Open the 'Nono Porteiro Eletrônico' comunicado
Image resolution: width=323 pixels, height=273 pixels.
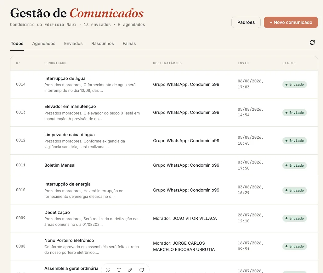[x=69, y=240]
